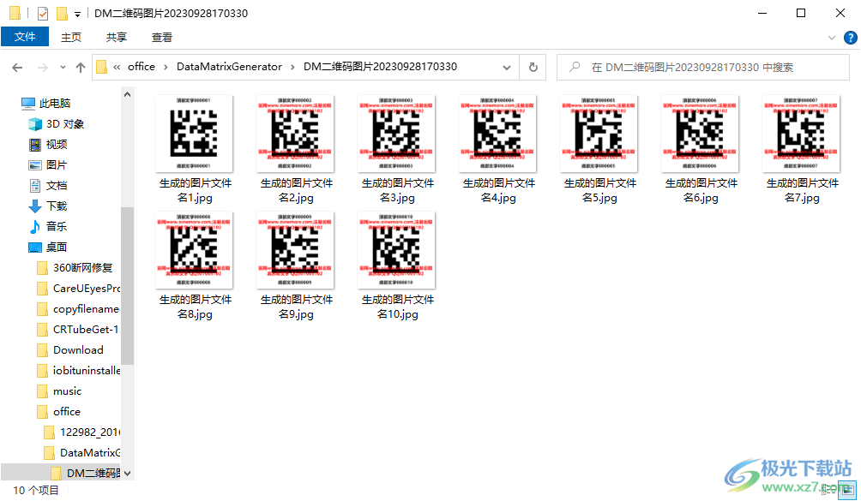
Task: Refresh the current folder view
Action: (533, 67)
